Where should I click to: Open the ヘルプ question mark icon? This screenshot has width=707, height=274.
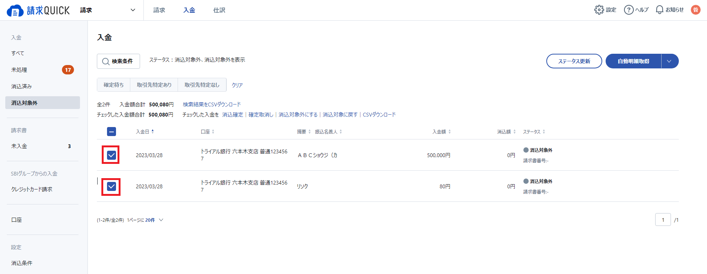629,10
